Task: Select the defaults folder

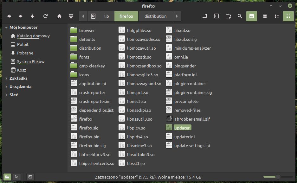Action: point(83,39)
